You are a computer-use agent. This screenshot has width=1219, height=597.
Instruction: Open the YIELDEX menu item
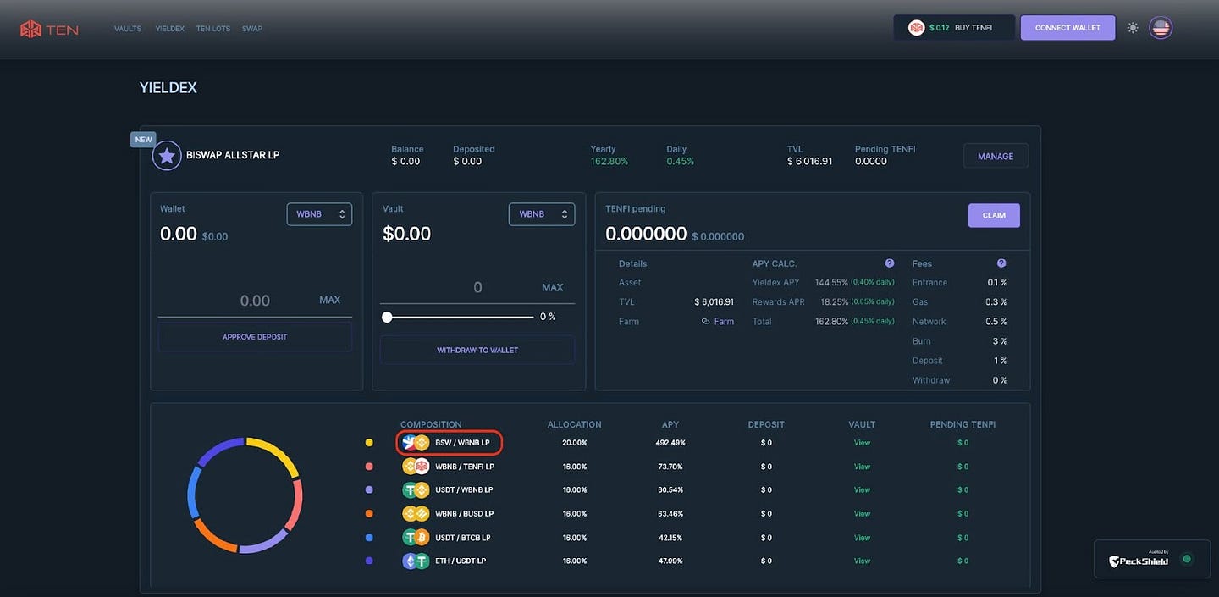(x=169, y=29)
